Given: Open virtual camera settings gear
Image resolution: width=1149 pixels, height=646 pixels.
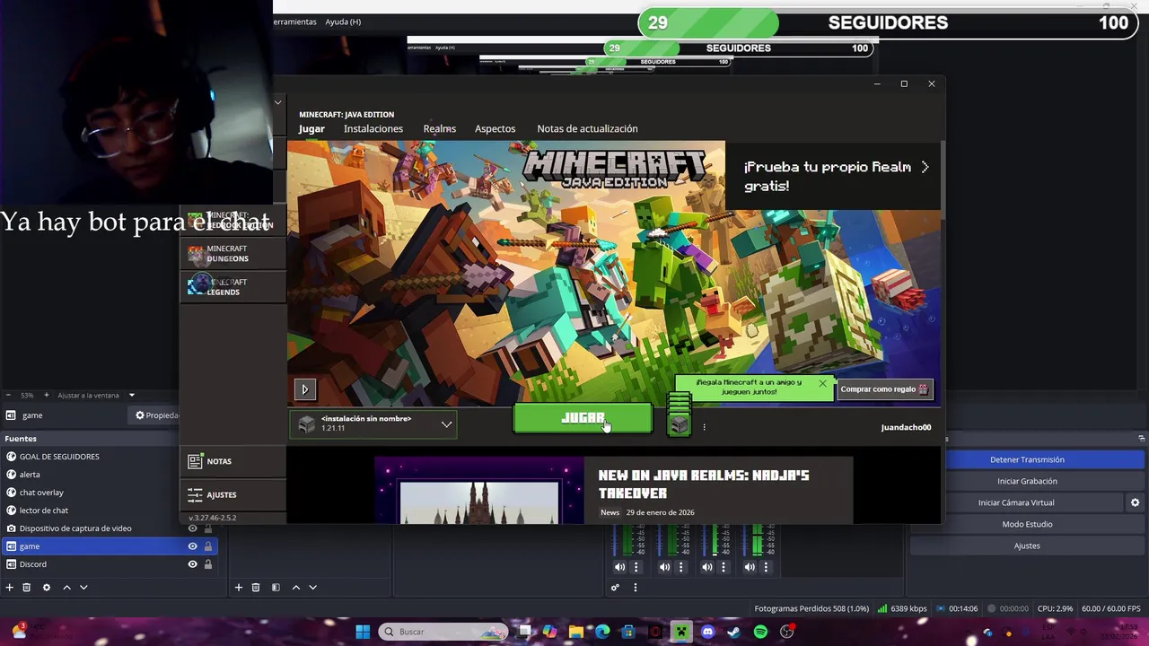Looking at the screenshot, I should 1135,502.
